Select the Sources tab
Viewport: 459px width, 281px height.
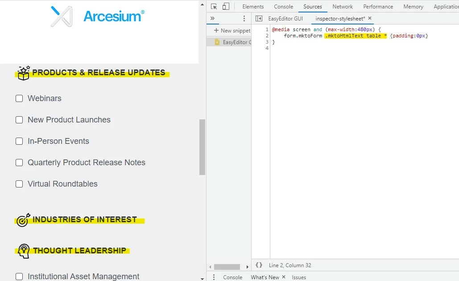(313, 6)
